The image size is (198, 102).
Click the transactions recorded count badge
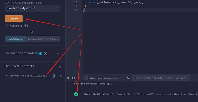pos(40,54)
